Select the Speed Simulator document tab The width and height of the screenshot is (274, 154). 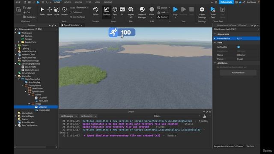pos(71,25)
